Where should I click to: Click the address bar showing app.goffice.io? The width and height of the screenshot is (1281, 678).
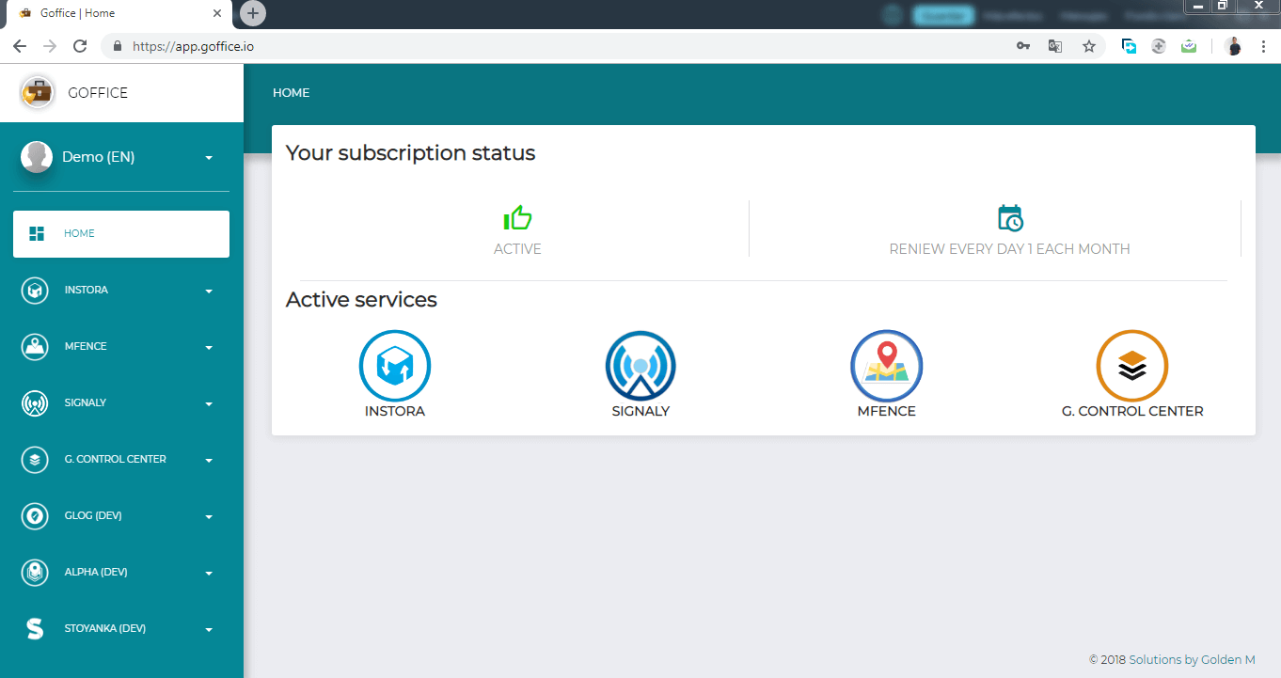coord(564,46)
